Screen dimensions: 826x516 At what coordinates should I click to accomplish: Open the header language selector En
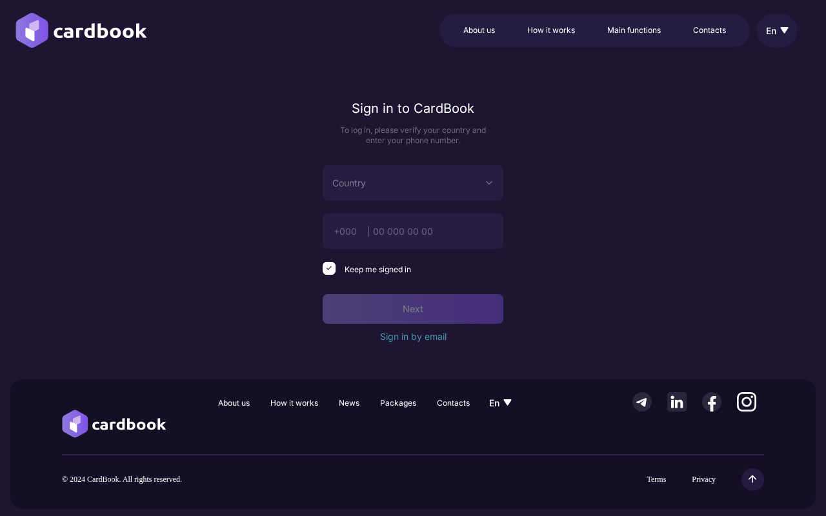point(776,30)
